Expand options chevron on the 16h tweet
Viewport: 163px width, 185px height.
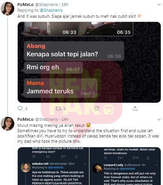pyautogui.click(x=159, y=5)
